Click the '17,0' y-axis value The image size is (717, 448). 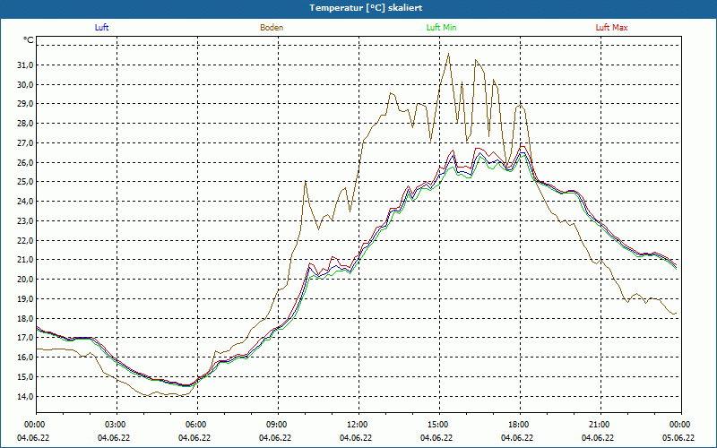coord(25,338)
